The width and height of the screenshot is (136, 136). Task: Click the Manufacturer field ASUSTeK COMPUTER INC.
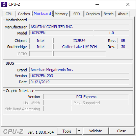(x=79, y=27)
